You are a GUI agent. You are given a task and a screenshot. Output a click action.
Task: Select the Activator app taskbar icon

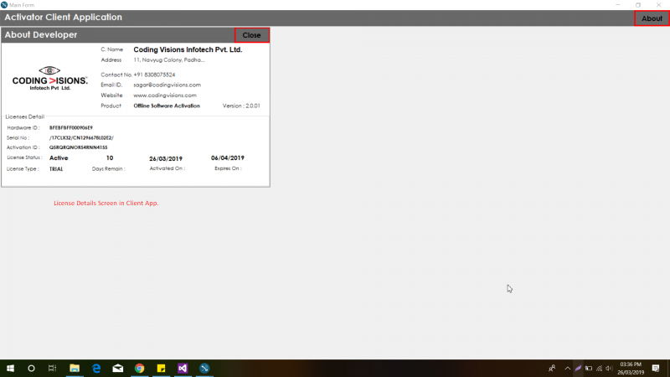204,368
